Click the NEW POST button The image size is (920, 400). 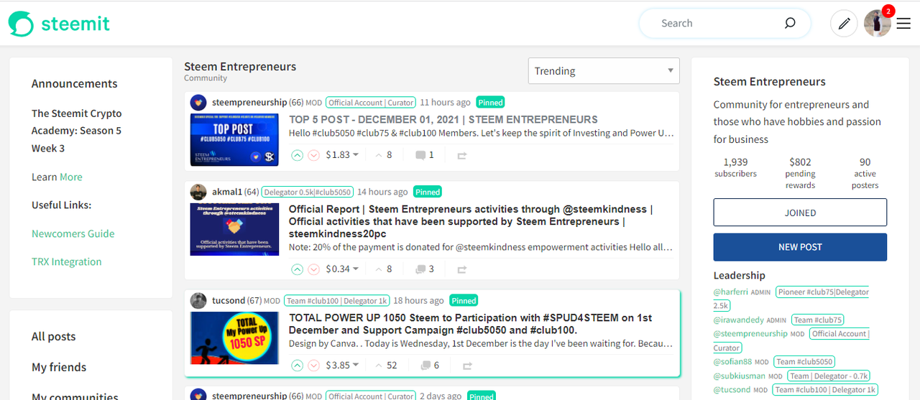[800, 247]
